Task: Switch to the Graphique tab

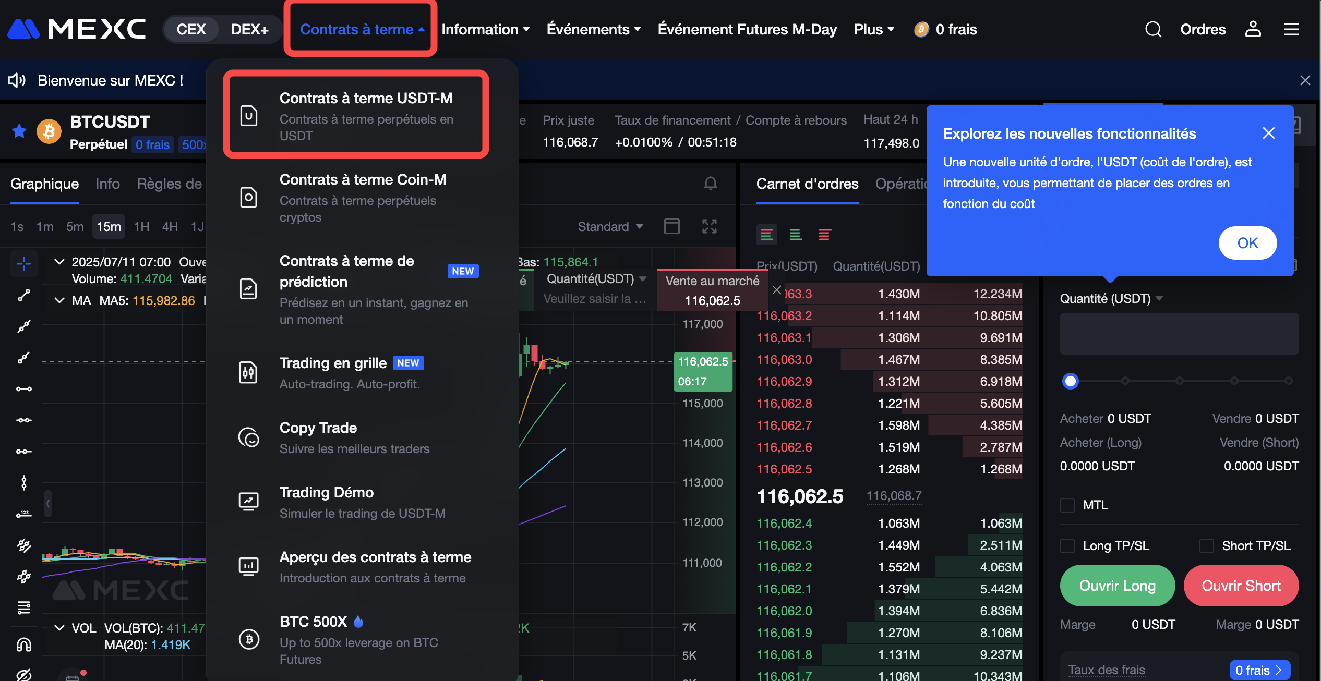Action: pos(44,184)
